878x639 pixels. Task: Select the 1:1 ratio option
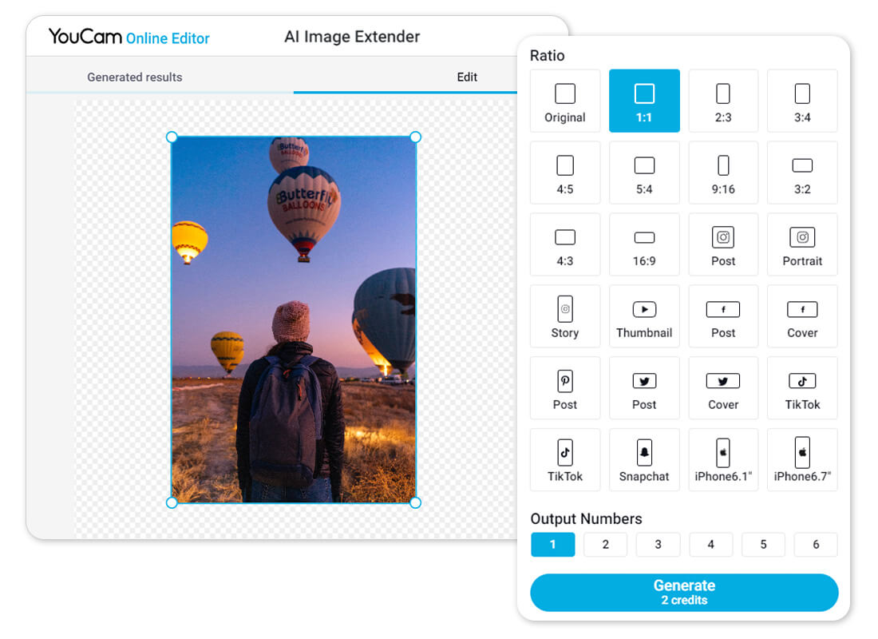click(644, 101)
